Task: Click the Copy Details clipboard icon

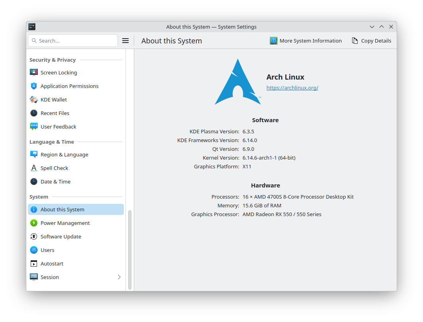Action: tap(355, 41)
